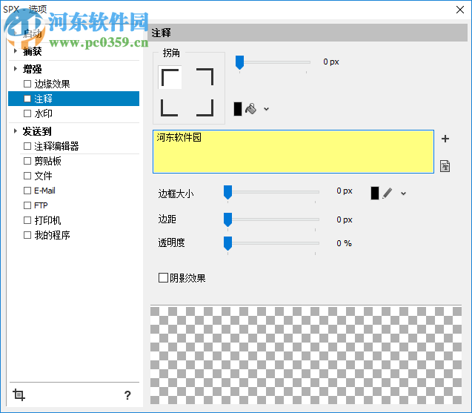
Task: Enable the 阴影效果 checkbox
Action: [x=163, y=278]
